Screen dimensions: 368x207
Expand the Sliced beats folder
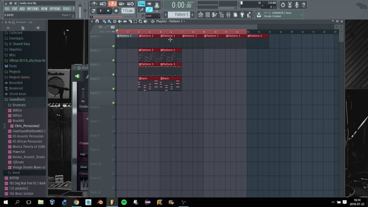(x=18, y=94)
